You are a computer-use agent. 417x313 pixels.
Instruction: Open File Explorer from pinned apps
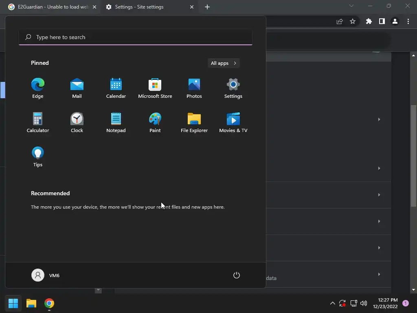coord(194,122)
